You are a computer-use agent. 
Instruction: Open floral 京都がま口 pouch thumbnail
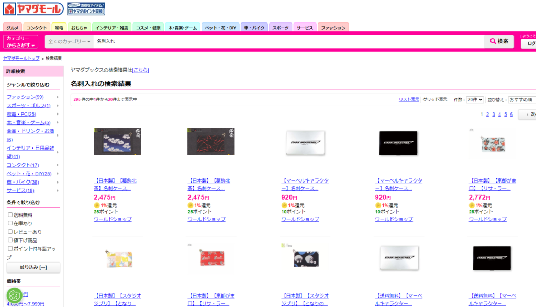click(493, 143)
